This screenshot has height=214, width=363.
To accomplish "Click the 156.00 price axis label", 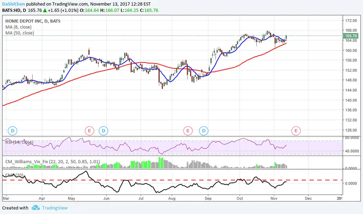I will point(351,60).
